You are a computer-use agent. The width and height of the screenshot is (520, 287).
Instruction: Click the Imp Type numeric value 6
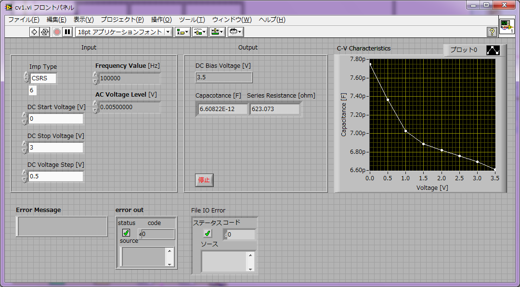33,91
